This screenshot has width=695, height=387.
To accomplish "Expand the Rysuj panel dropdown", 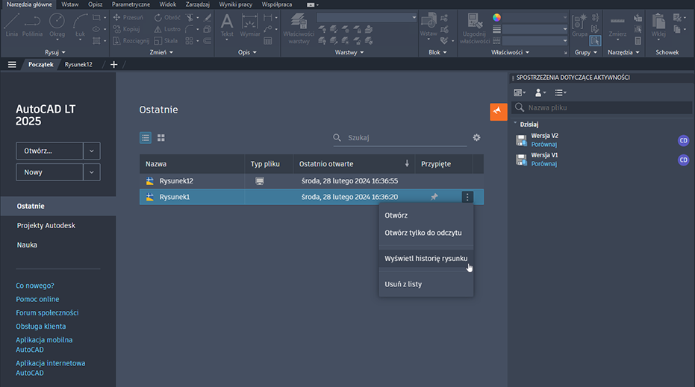I will [55, 52].
